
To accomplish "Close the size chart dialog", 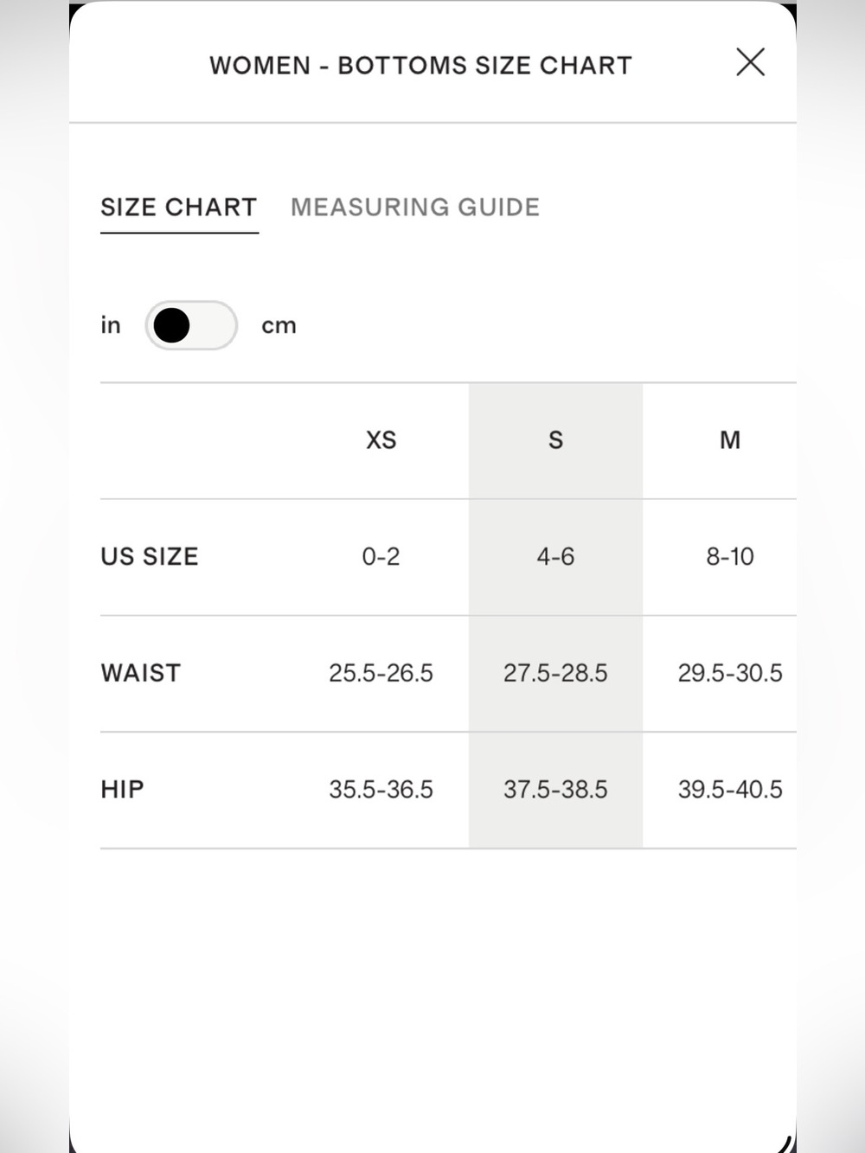I will click(750, 62).
